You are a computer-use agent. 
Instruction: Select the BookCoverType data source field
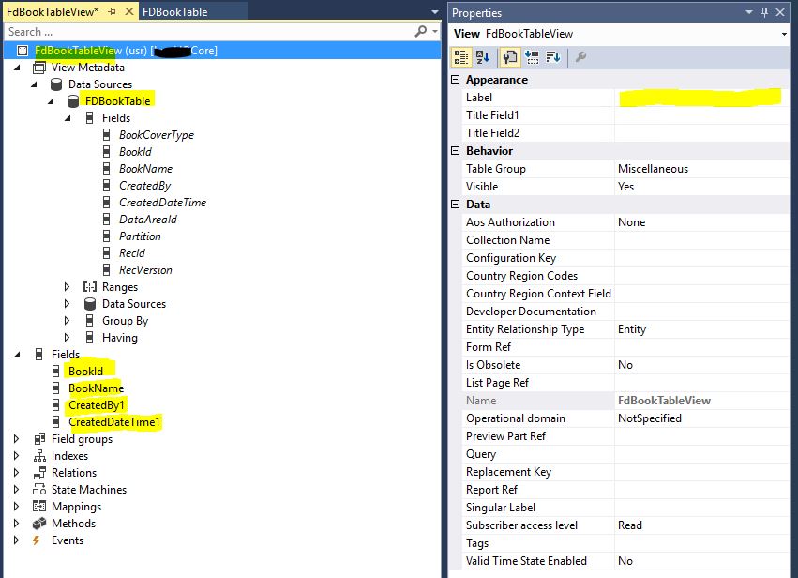[156, 135]
